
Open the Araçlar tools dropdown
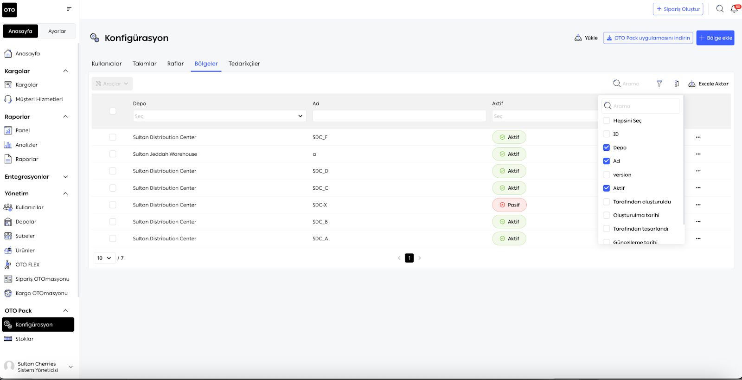coord(112,84)
